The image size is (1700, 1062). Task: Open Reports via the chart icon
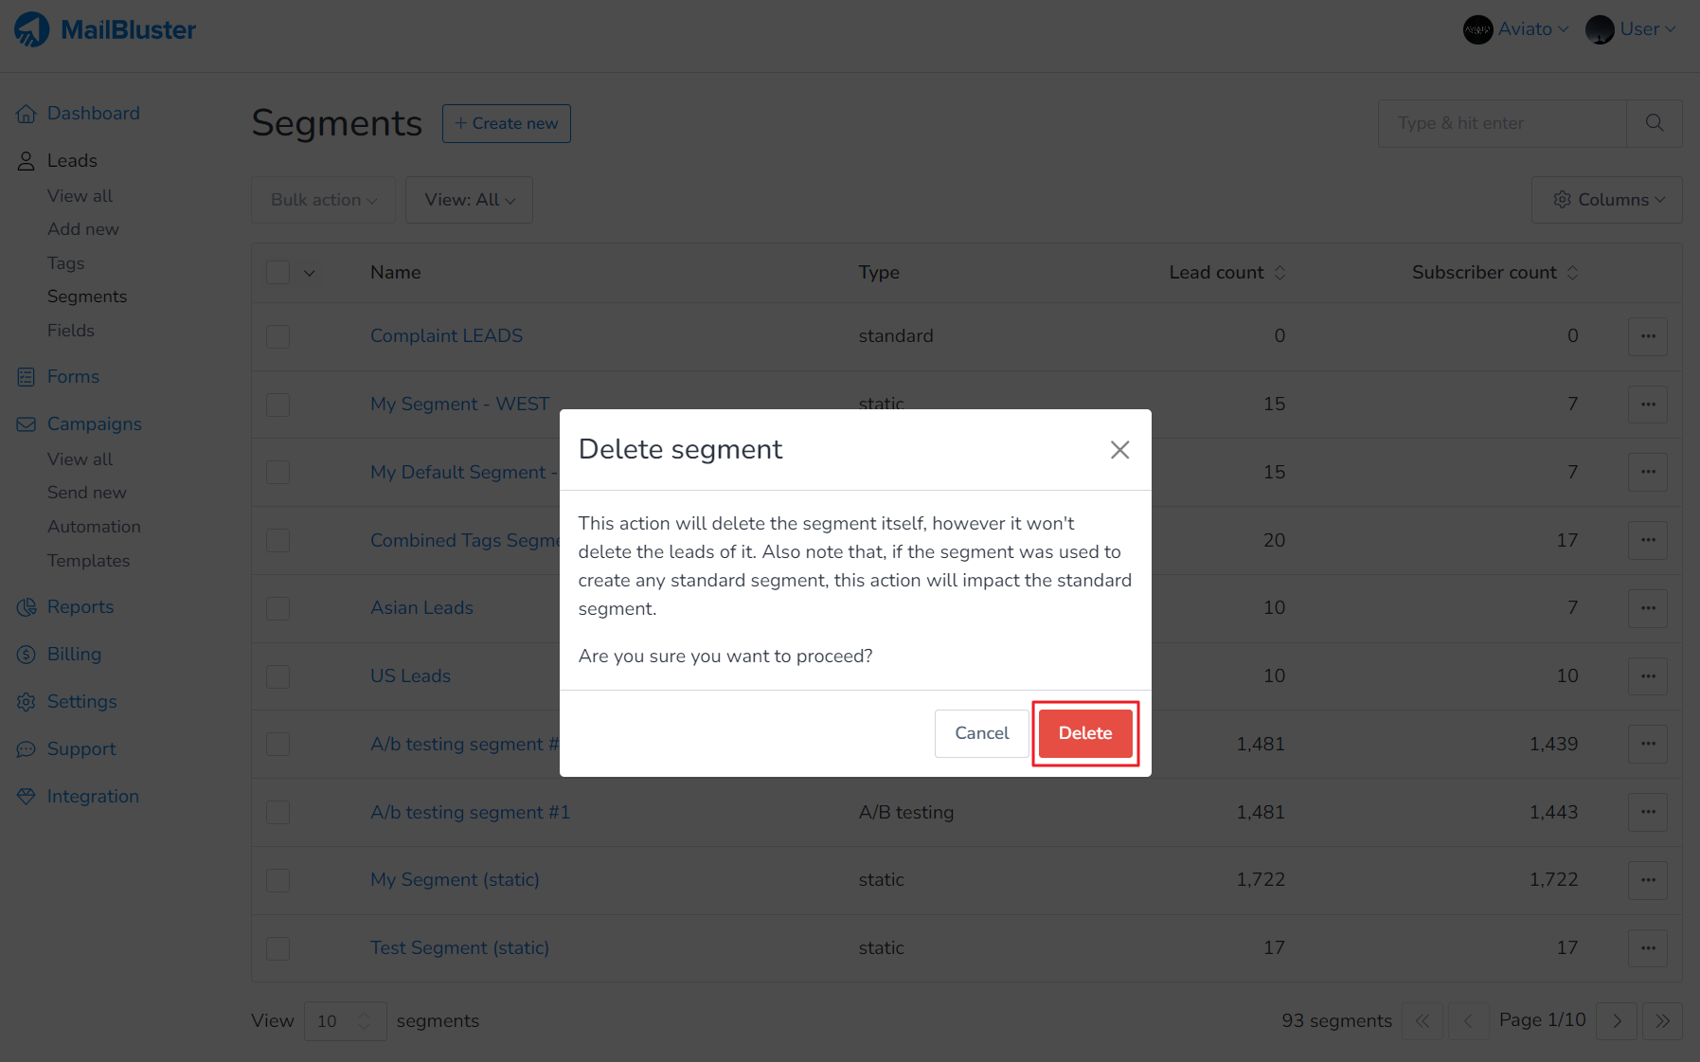point(26,606)
